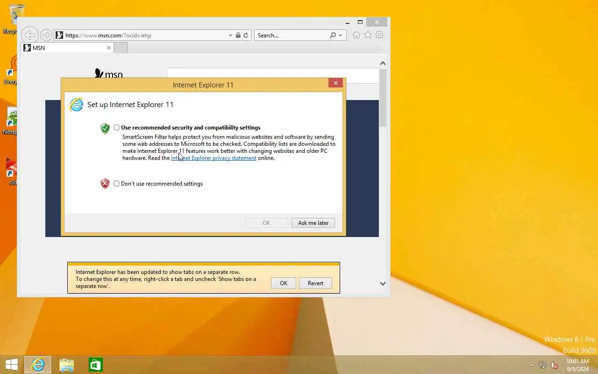This screenshot has width=598, height=374.
Task: Open the Home page icon
Action: coord(356,35)
